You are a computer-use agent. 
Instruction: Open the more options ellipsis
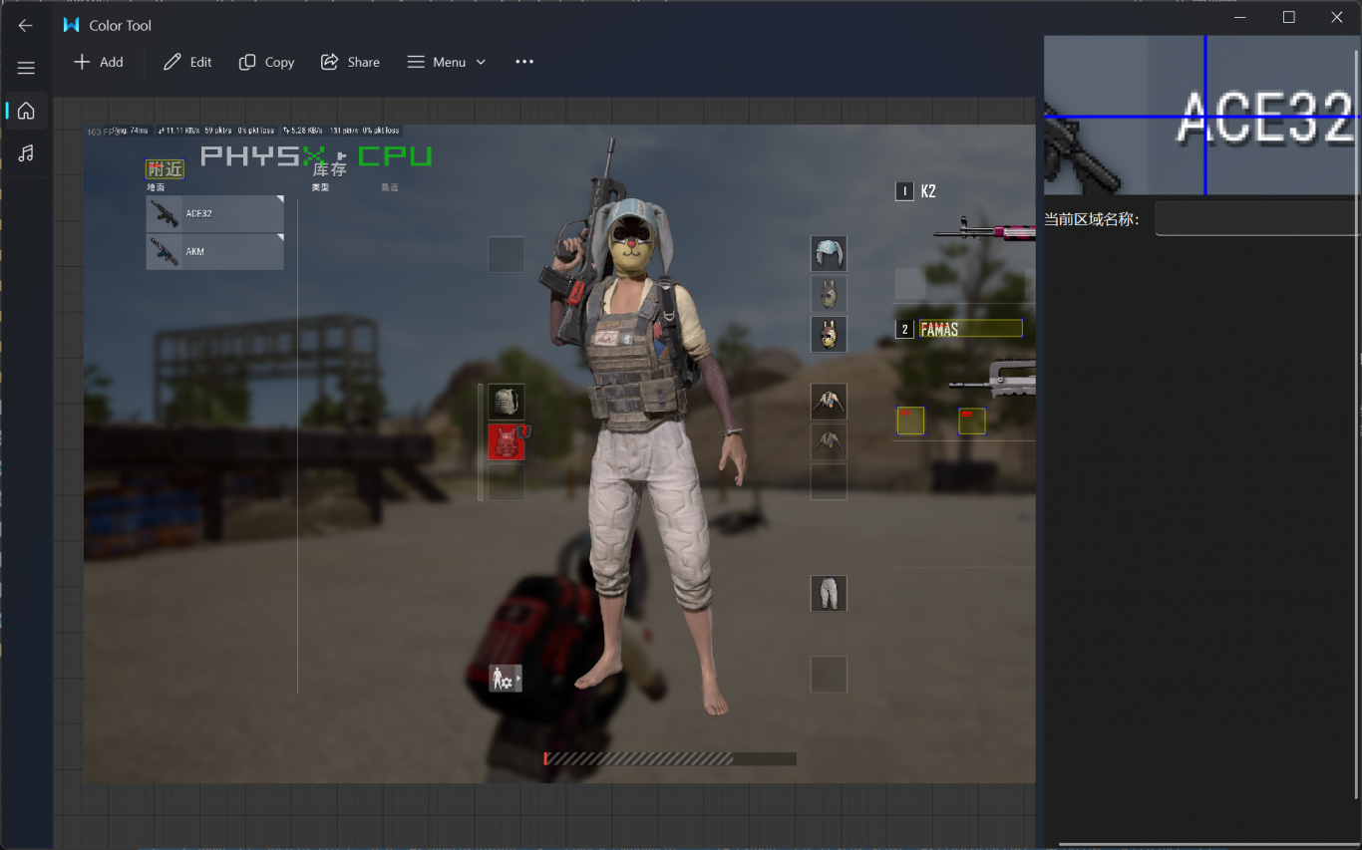[524, 62]
